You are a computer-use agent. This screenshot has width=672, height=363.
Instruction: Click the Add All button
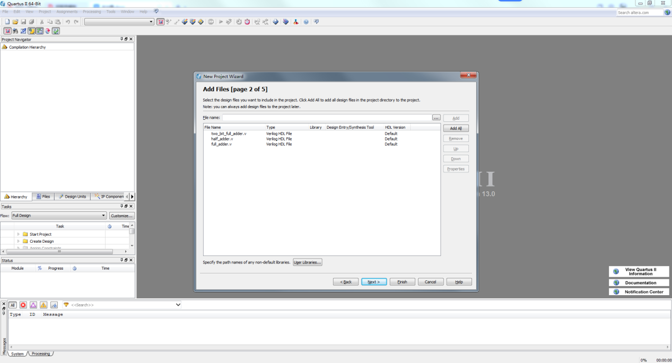[456, 128]
